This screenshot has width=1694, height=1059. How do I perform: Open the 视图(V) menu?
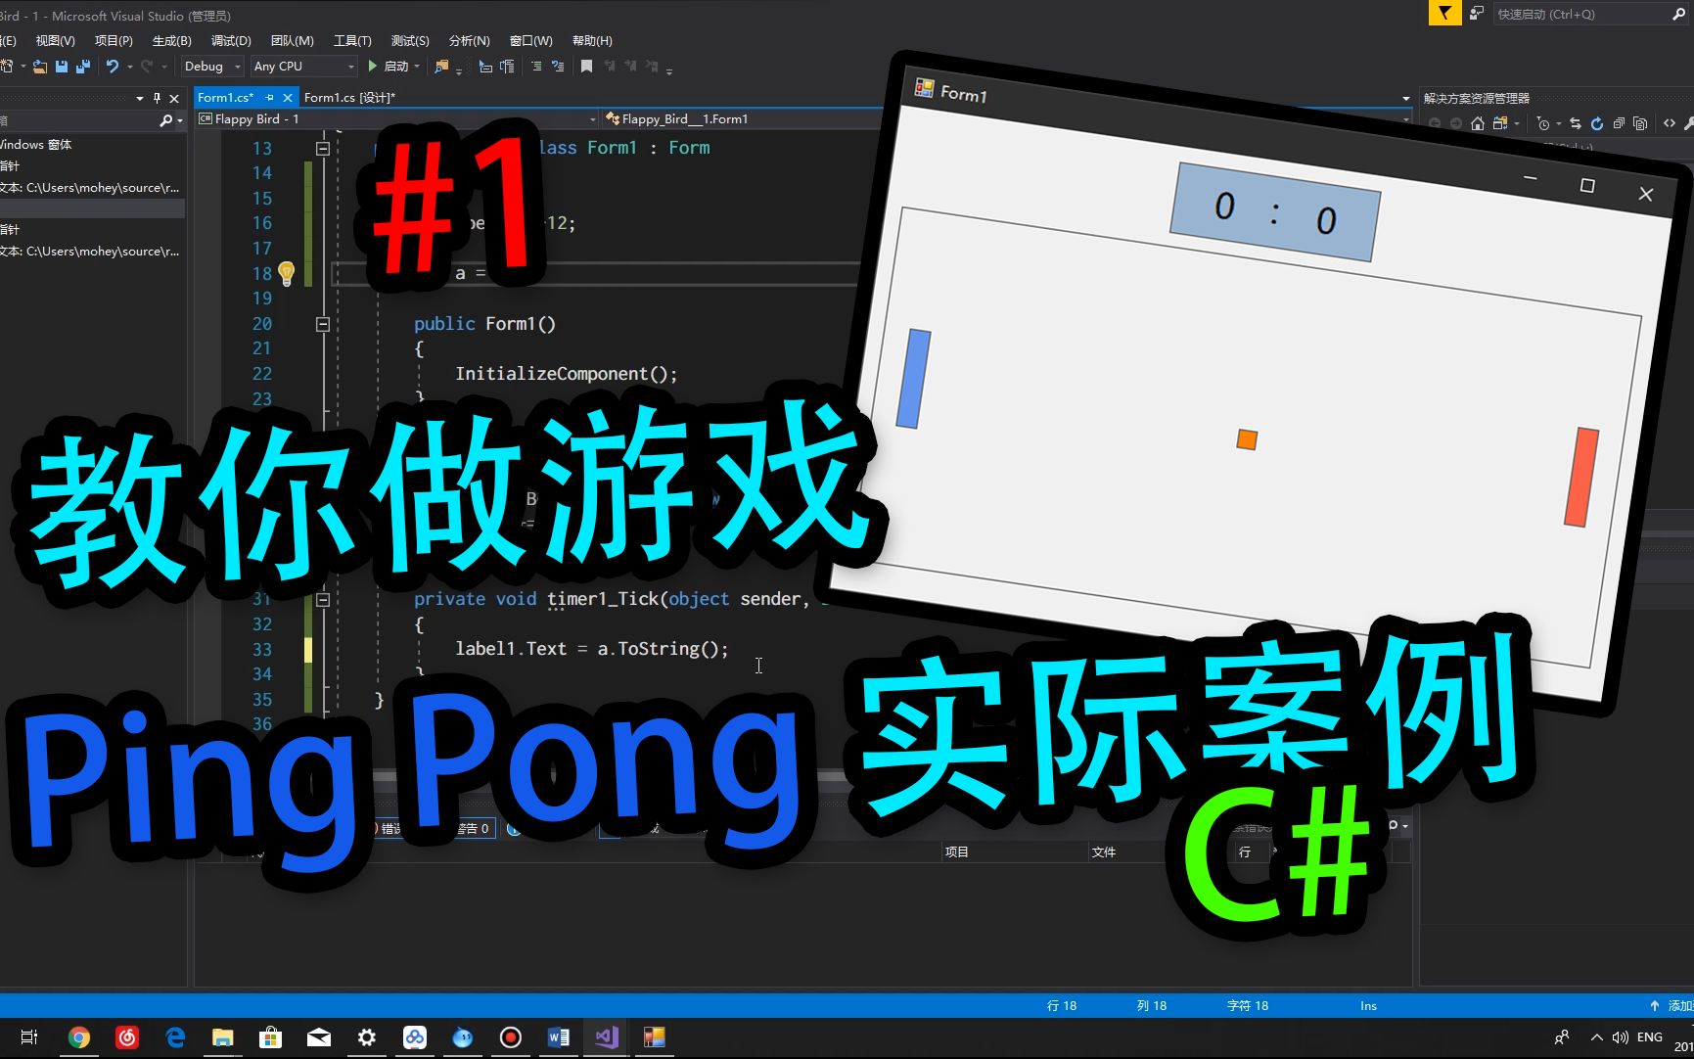pyautogui.click(x=55, y=41)
